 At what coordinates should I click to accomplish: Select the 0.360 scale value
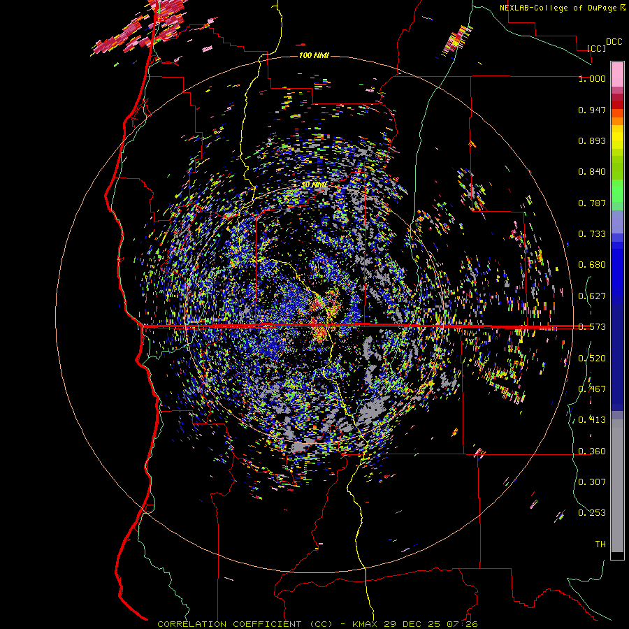coord(592,451)
